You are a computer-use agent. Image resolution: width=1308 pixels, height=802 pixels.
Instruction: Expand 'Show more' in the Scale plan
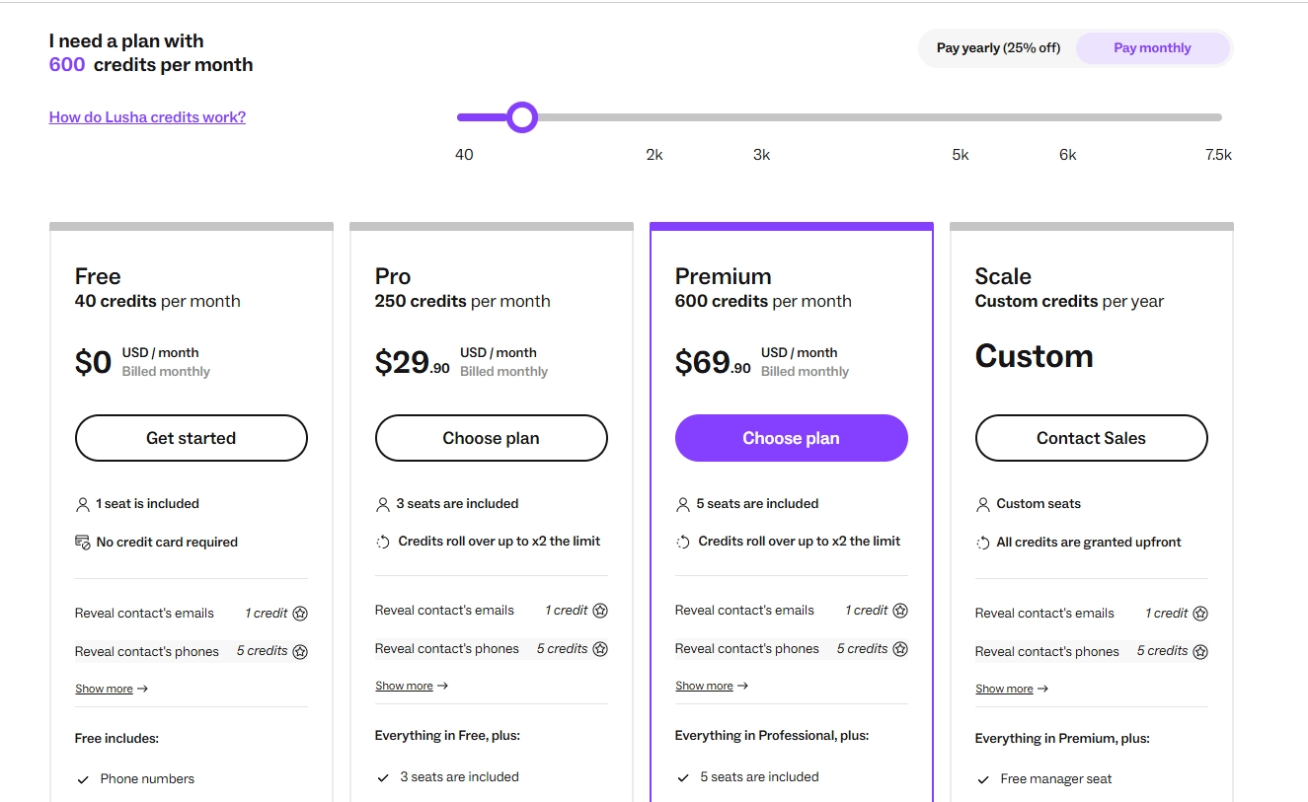click(x=1011, y=689)
